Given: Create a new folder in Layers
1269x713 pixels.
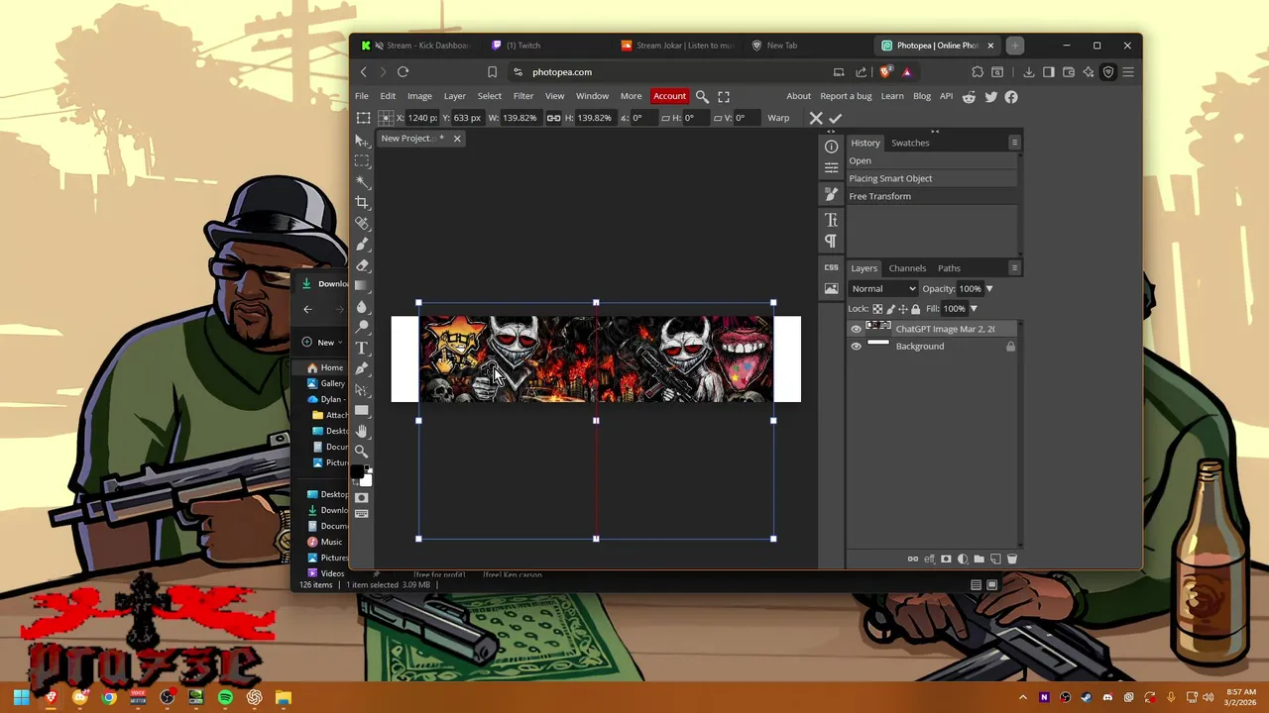Looking at the screenshot, I should click(x=980, y=559).
